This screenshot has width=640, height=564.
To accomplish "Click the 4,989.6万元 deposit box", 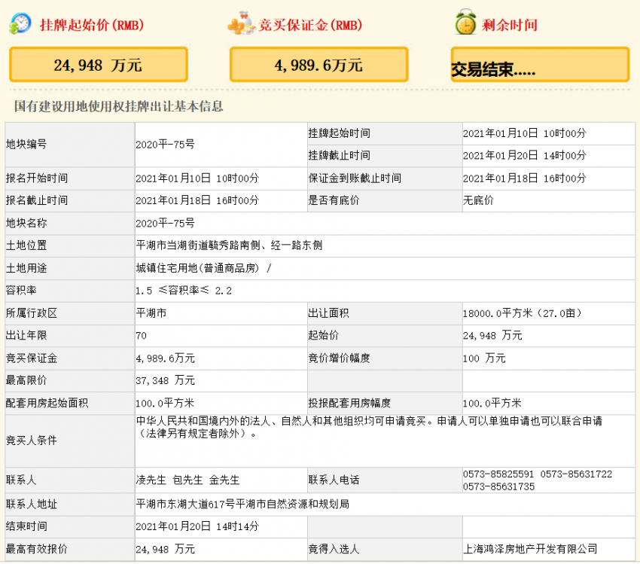I will (318, 65).
